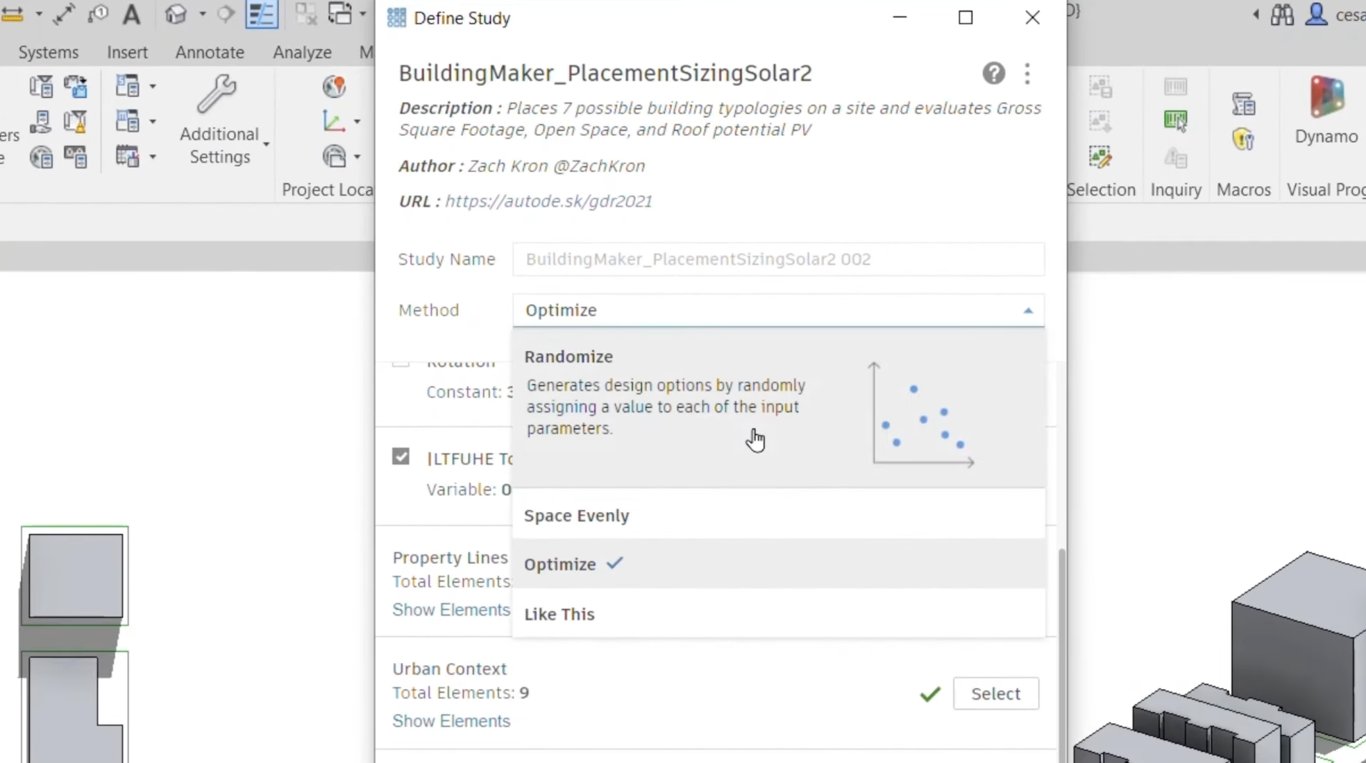Click the user account icon
This screenshot has width=1366, height=763.
tap(1316, 15)
